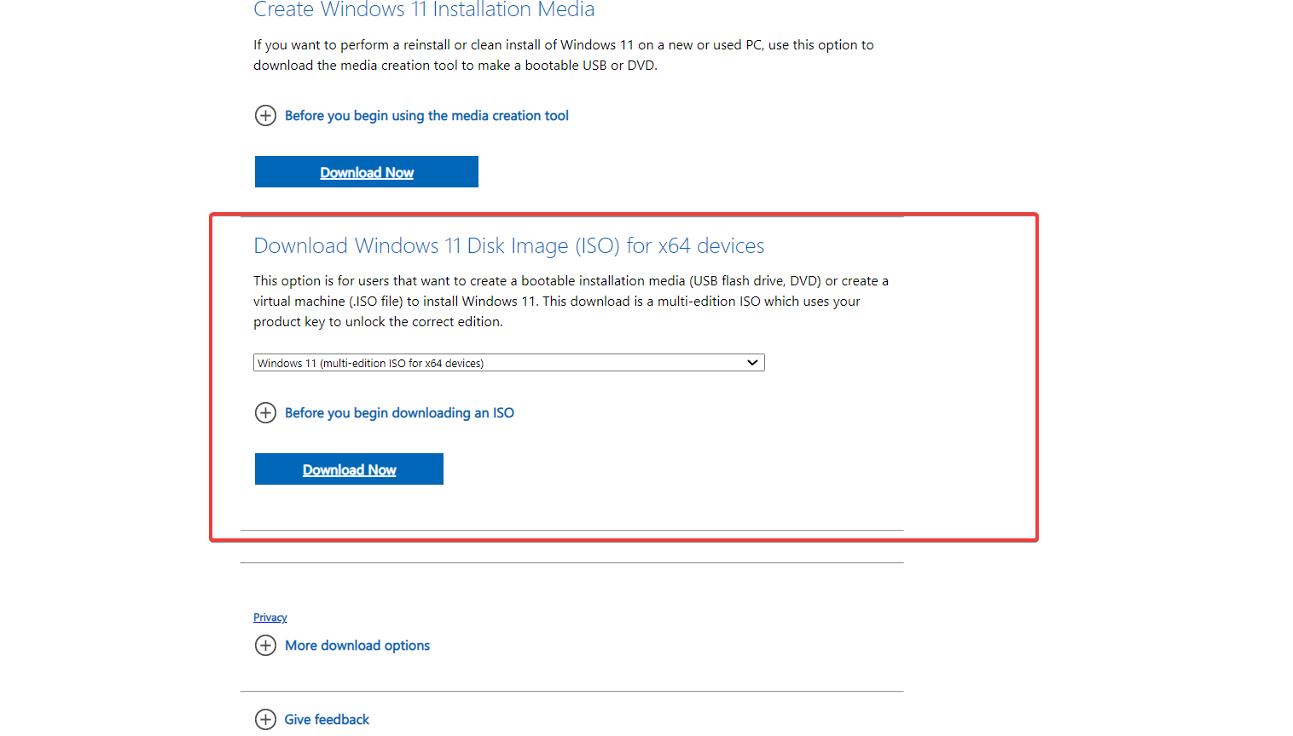Click the plus icon beside Give feedback
The height and width of the screenshot is (736, 1293).
265,720
